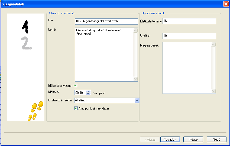
Task: Select the Életkortartomány field
Action: pos(189,21)
